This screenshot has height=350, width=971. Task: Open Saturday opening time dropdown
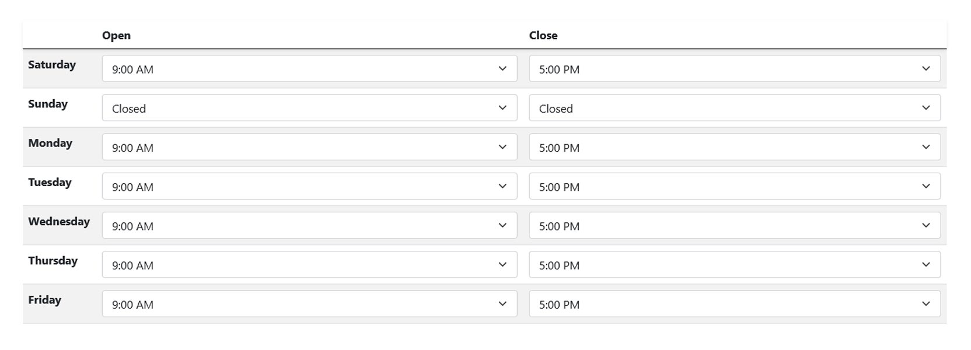(x=309, y=69)
